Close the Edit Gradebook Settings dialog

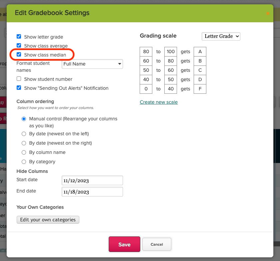(267, 14)
